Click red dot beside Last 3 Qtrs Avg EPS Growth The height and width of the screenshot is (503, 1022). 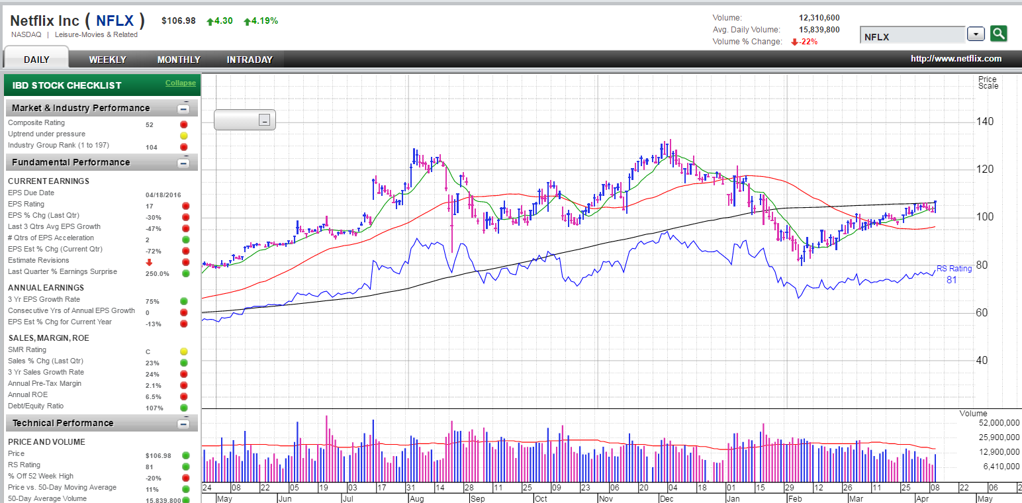tap(185, 228)
